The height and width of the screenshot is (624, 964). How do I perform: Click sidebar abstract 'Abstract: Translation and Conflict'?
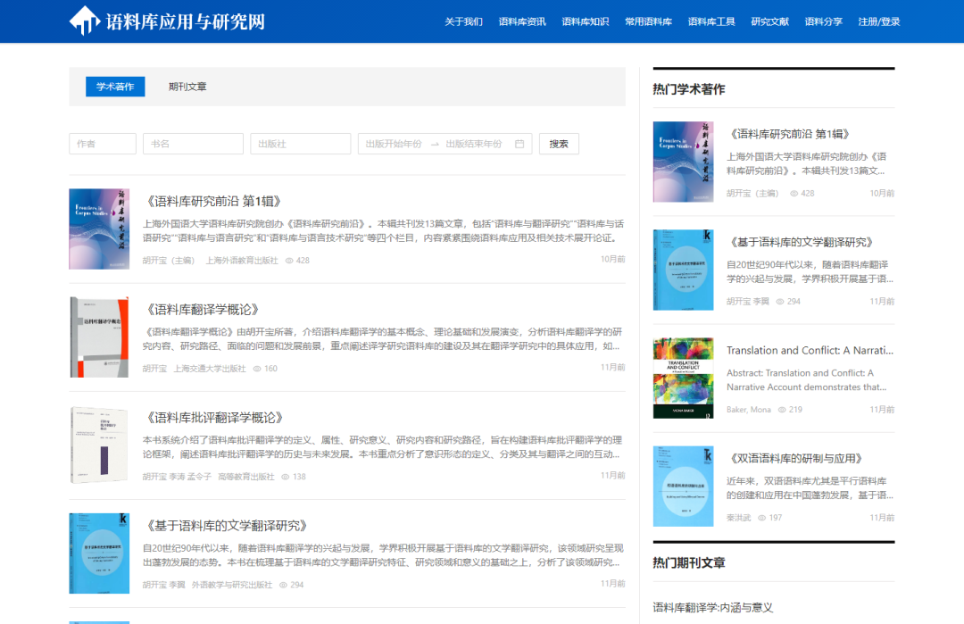click(807, 380)
